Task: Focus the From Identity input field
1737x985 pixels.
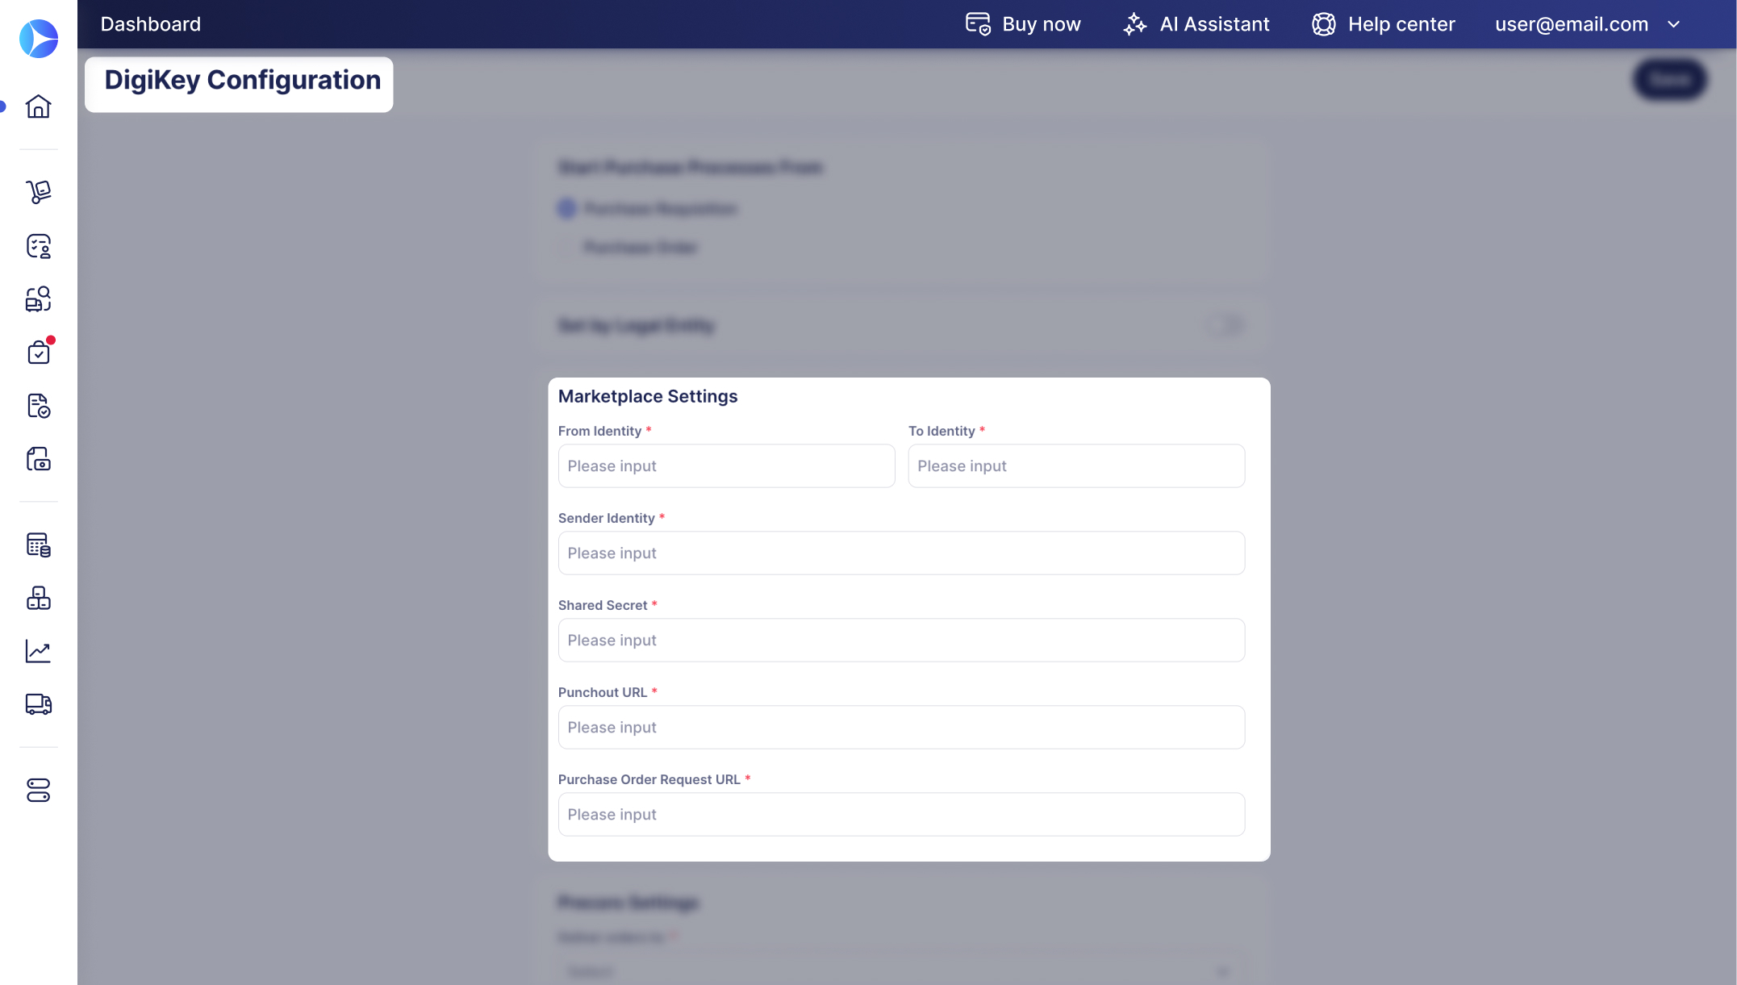Action: pyautogui.click(x=726, y=465)
